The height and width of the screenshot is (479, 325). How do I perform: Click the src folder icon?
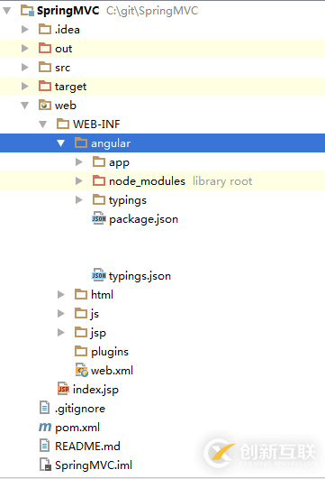(45, 68)
